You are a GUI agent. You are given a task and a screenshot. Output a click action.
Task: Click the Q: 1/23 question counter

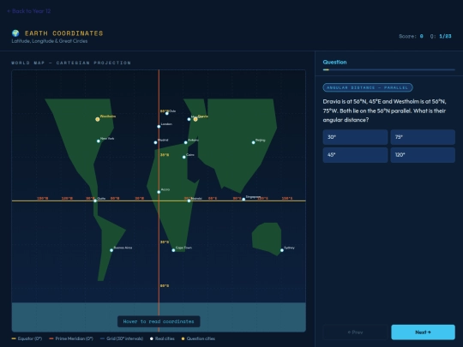tap(441, 36)
